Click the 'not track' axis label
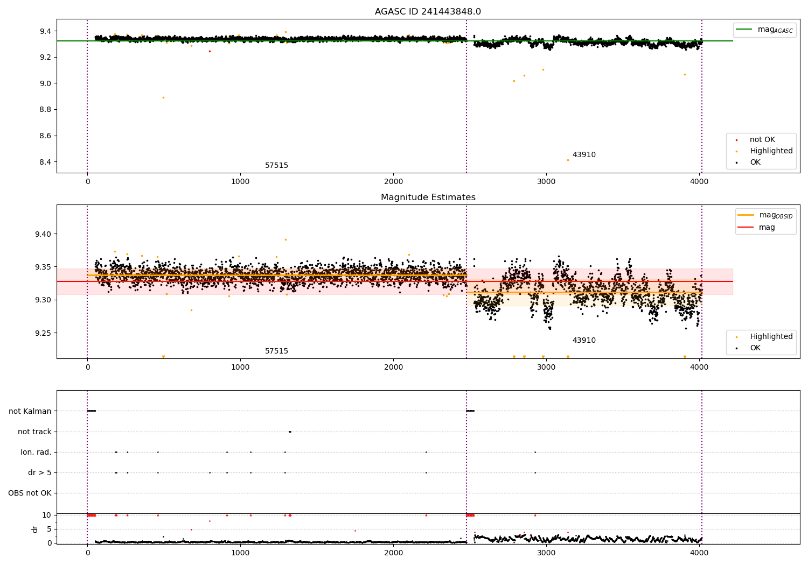808x565 pixels. tap(34, 432)
